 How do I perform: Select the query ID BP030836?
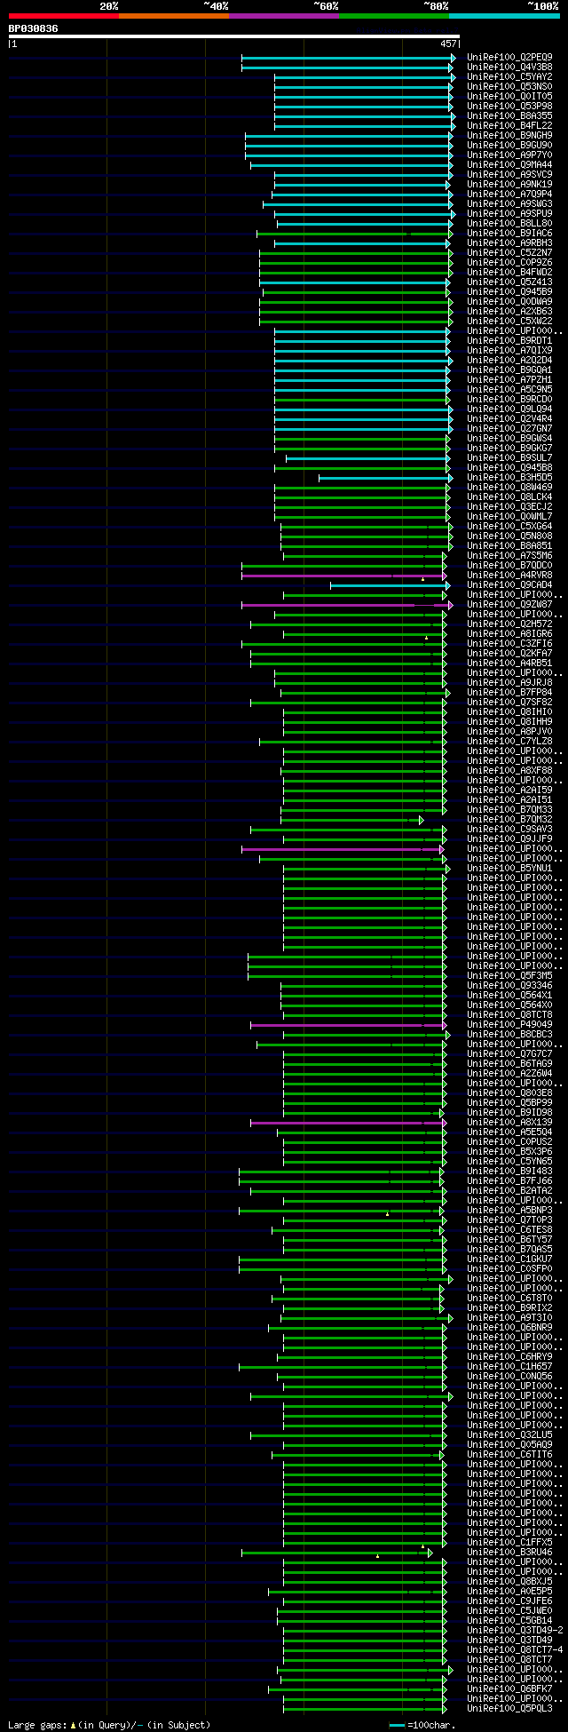34,28
